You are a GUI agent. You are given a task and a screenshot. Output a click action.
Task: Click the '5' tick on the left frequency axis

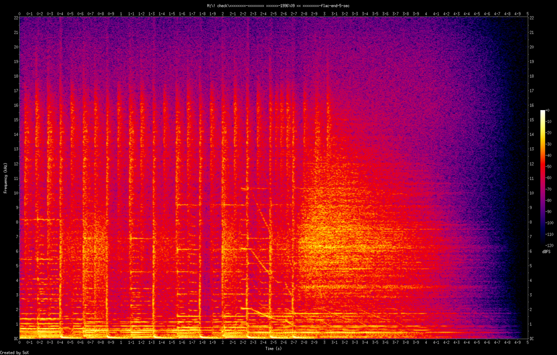pyautogui.click(x=17, y=265)
